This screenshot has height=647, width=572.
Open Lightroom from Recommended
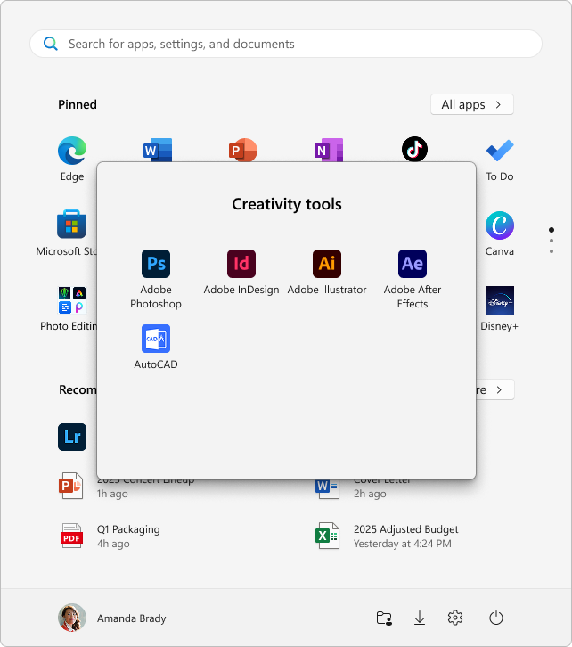point(72,437)
